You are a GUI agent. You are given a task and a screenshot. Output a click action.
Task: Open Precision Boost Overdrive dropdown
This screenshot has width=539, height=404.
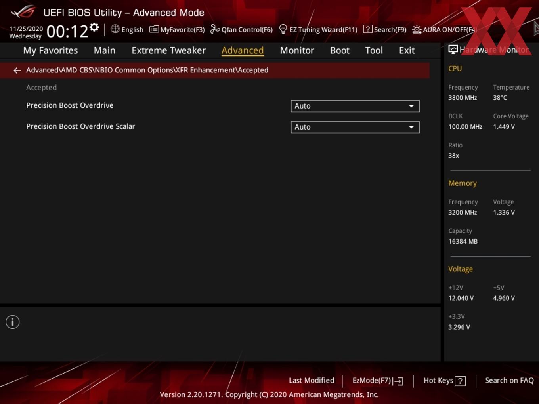click(x=355, y=106)
